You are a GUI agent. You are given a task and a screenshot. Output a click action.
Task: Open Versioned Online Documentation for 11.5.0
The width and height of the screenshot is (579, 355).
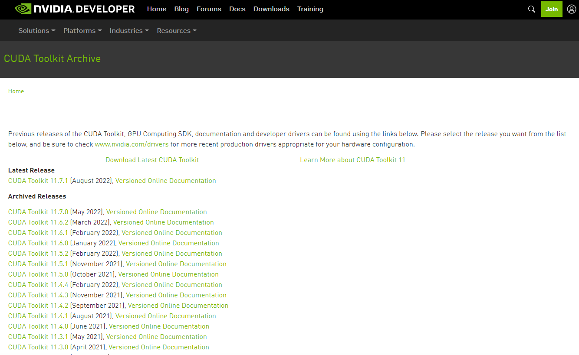coord(168,274)
